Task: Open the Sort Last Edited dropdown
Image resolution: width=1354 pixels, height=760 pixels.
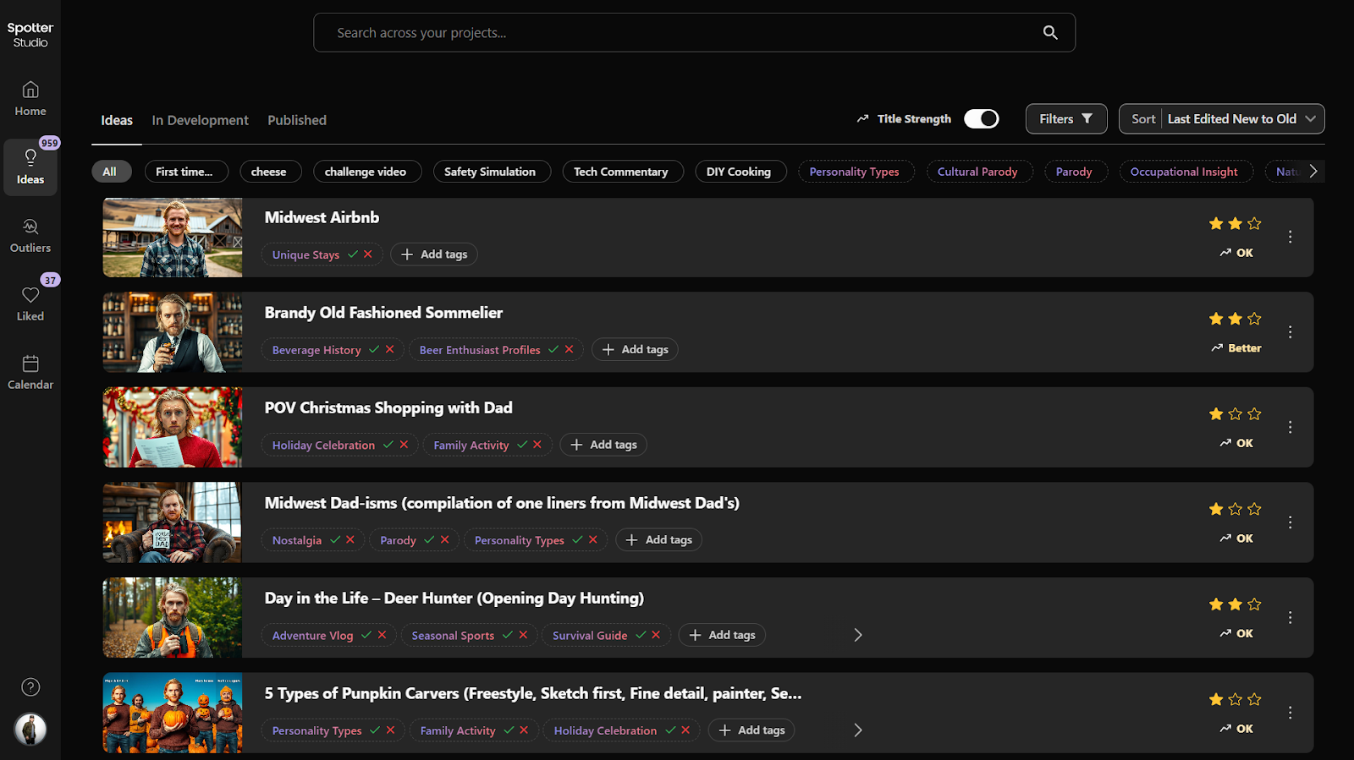Action: coord(1222,119)
